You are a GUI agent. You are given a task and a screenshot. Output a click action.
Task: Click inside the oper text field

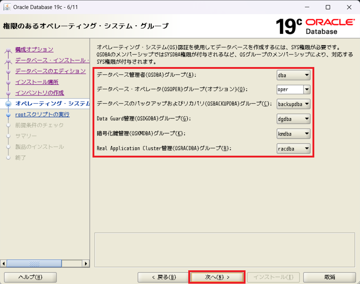point(289,89)
